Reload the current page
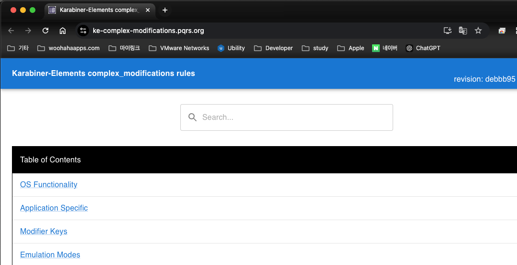517x265 pixels. (x=45, y=31)
